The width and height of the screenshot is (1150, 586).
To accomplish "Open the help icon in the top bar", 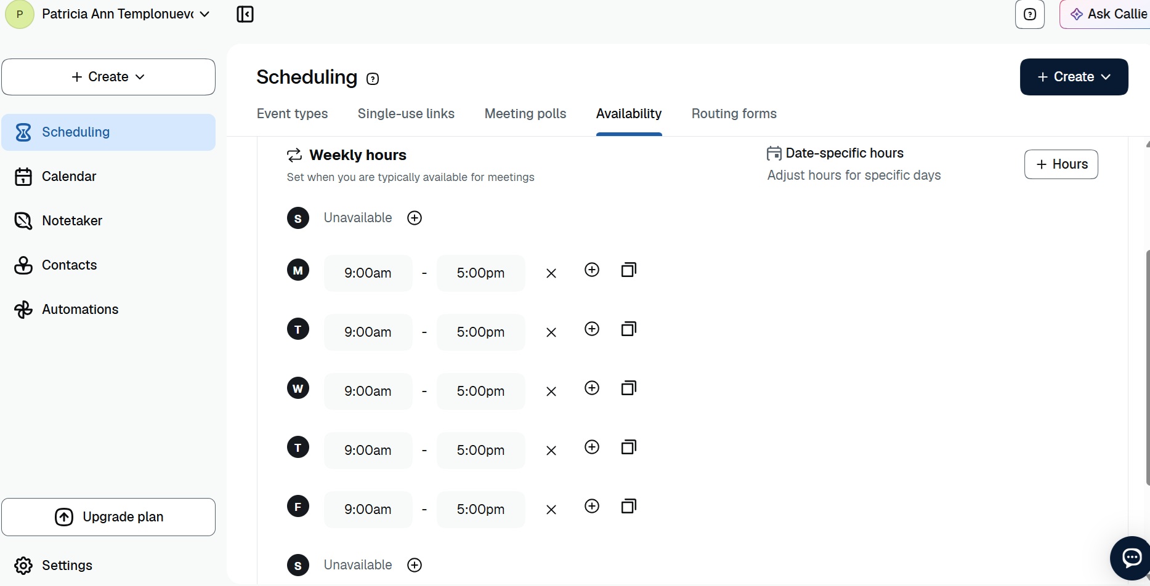I will tap(1030, 14).
